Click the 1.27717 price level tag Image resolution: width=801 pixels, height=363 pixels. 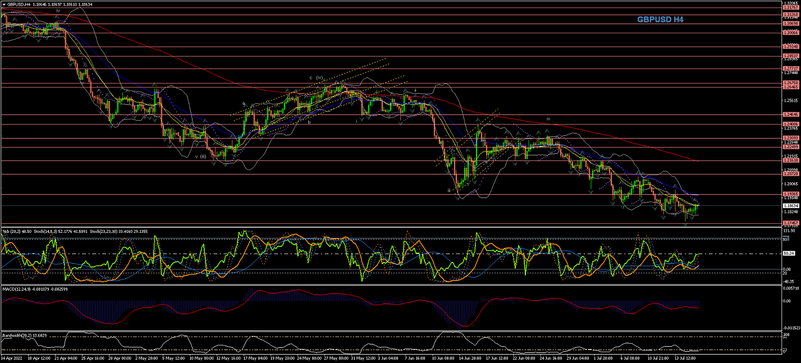point(790,68)
